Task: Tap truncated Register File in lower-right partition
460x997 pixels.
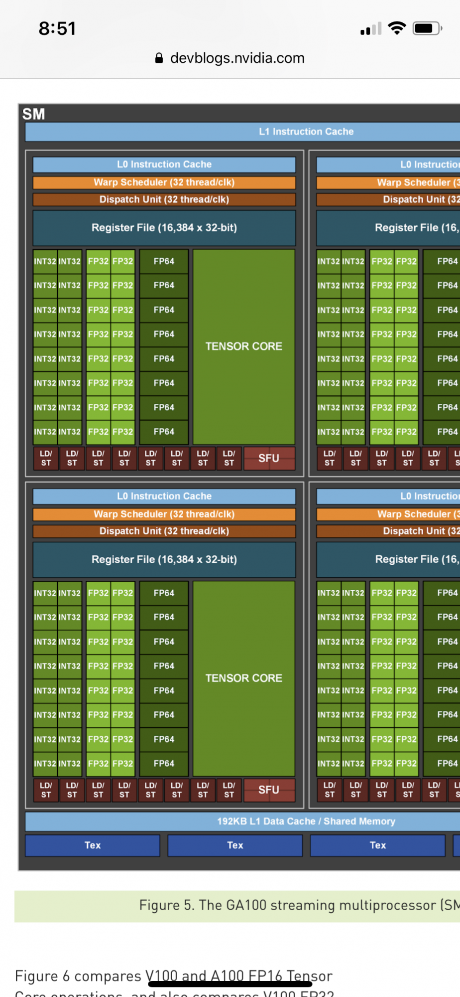Action: coord(388,559)
